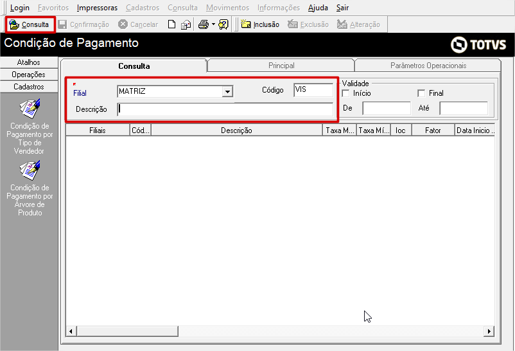Click the horizontal scrollbar left arrow
The width and height of the screenshot is (515, 351).
pos(71,331)
